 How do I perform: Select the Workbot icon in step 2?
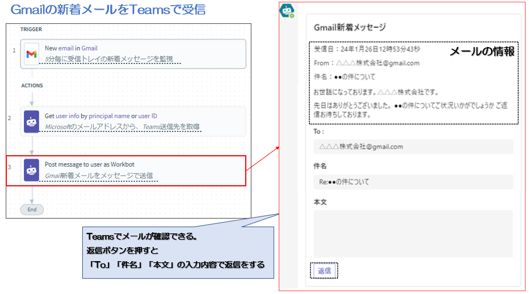[x=31, y=122]
